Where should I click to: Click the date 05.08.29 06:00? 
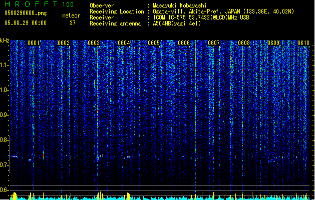point(26,23)
